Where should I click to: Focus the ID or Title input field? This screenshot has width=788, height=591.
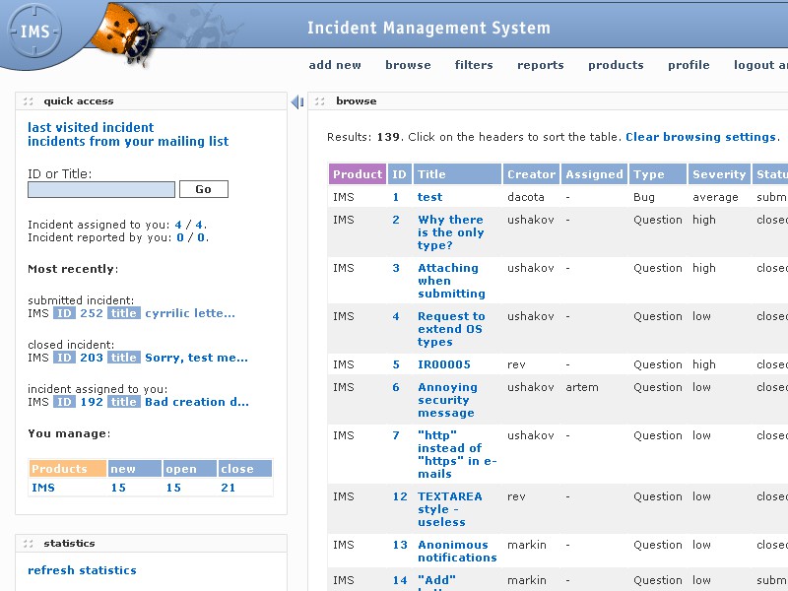(101, 189)
